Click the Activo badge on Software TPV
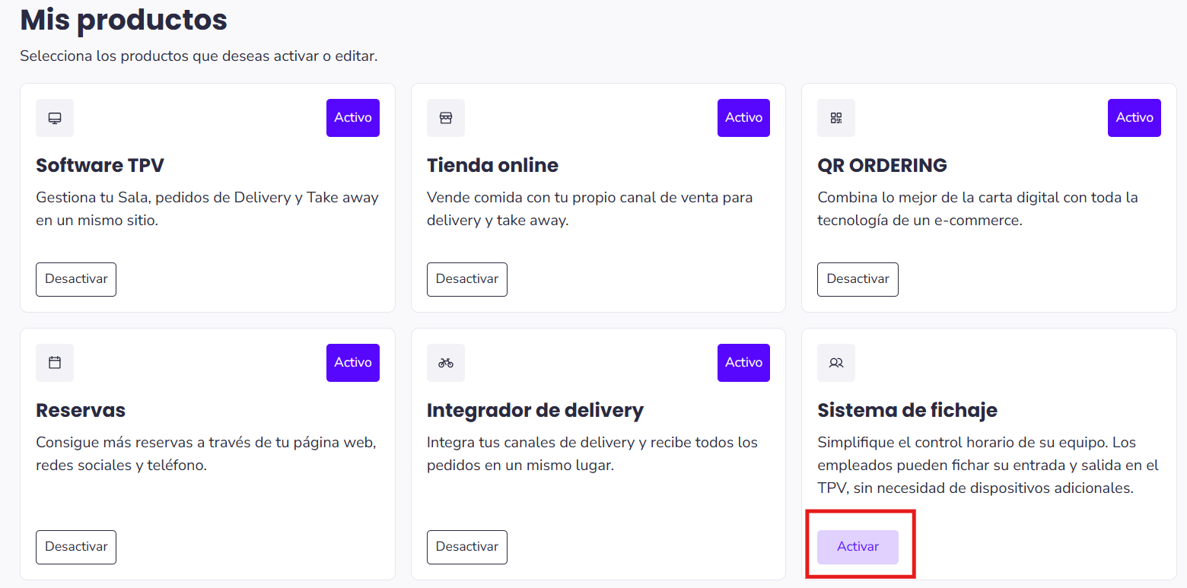 point(353,118)
